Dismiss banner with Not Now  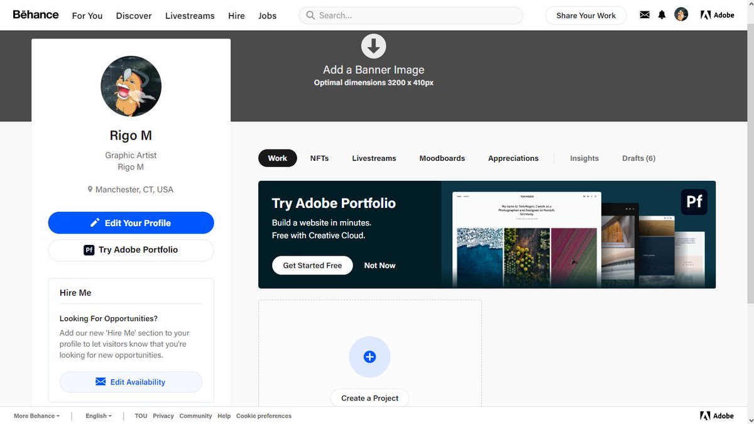tap(380, 266)
